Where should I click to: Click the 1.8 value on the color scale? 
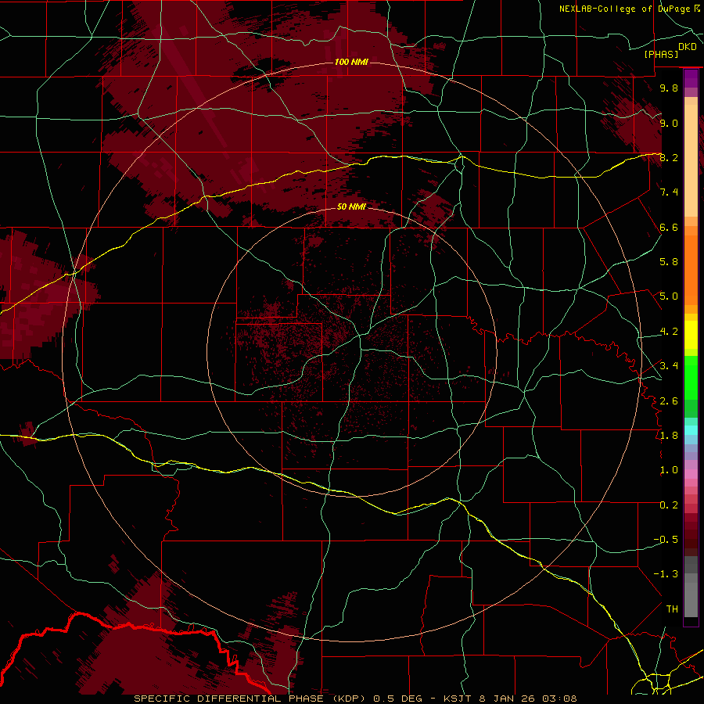pyautogui.click(x=669, y=436)
